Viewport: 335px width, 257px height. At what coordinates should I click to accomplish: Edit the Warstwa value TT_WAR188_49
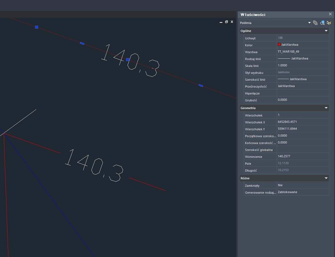pyautogui.click(x=303, y=52)
